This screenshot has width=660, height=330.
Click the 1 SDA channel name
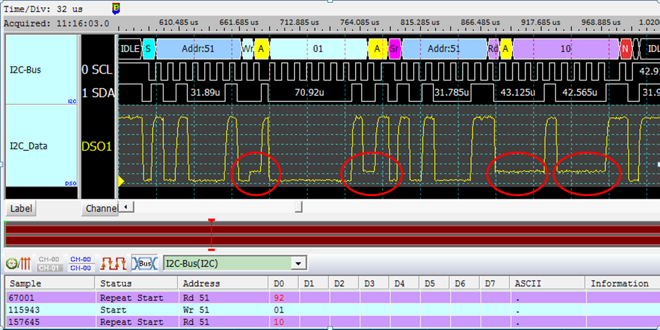[97, 93]
